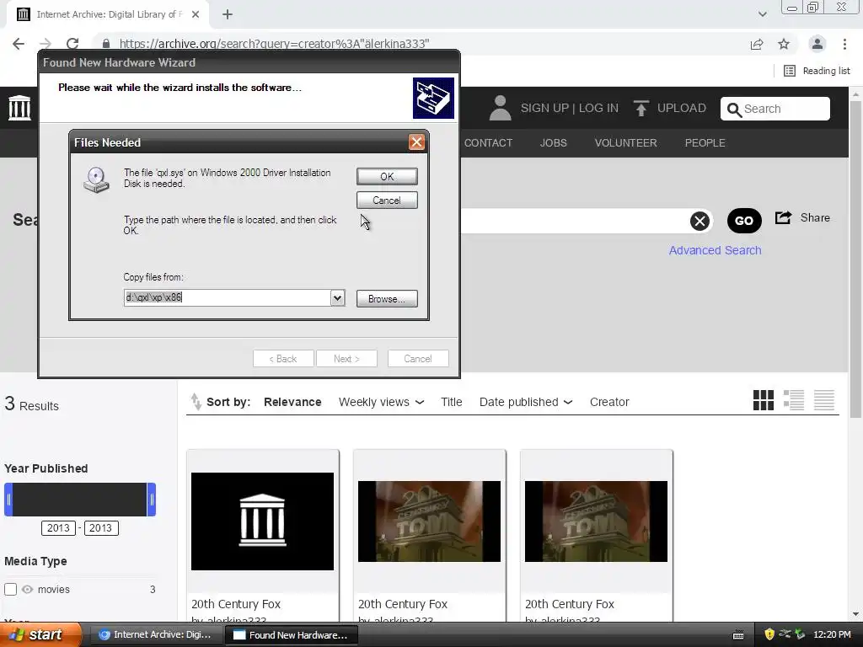This screenshot has height=647, width=863.
Task: Click the left year slider handle
Action: pos(8,500)
